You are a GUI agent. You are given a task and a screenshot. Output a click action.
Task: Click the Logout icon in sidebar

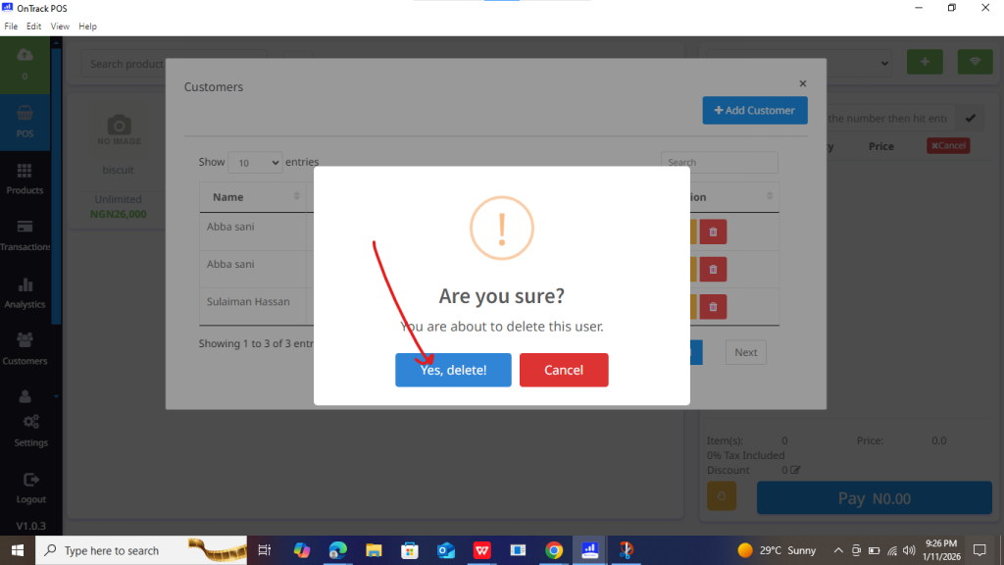point(30,486)
